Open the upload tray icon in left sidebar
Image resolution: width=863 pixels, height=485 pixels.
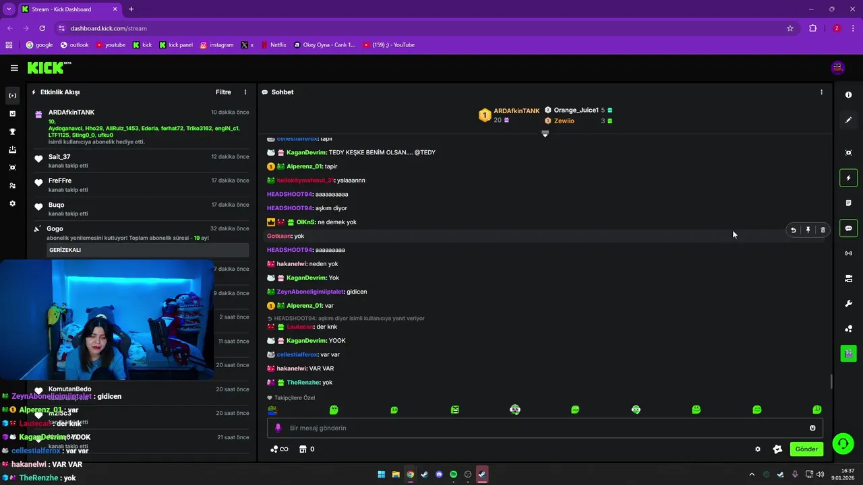(12, 150)
